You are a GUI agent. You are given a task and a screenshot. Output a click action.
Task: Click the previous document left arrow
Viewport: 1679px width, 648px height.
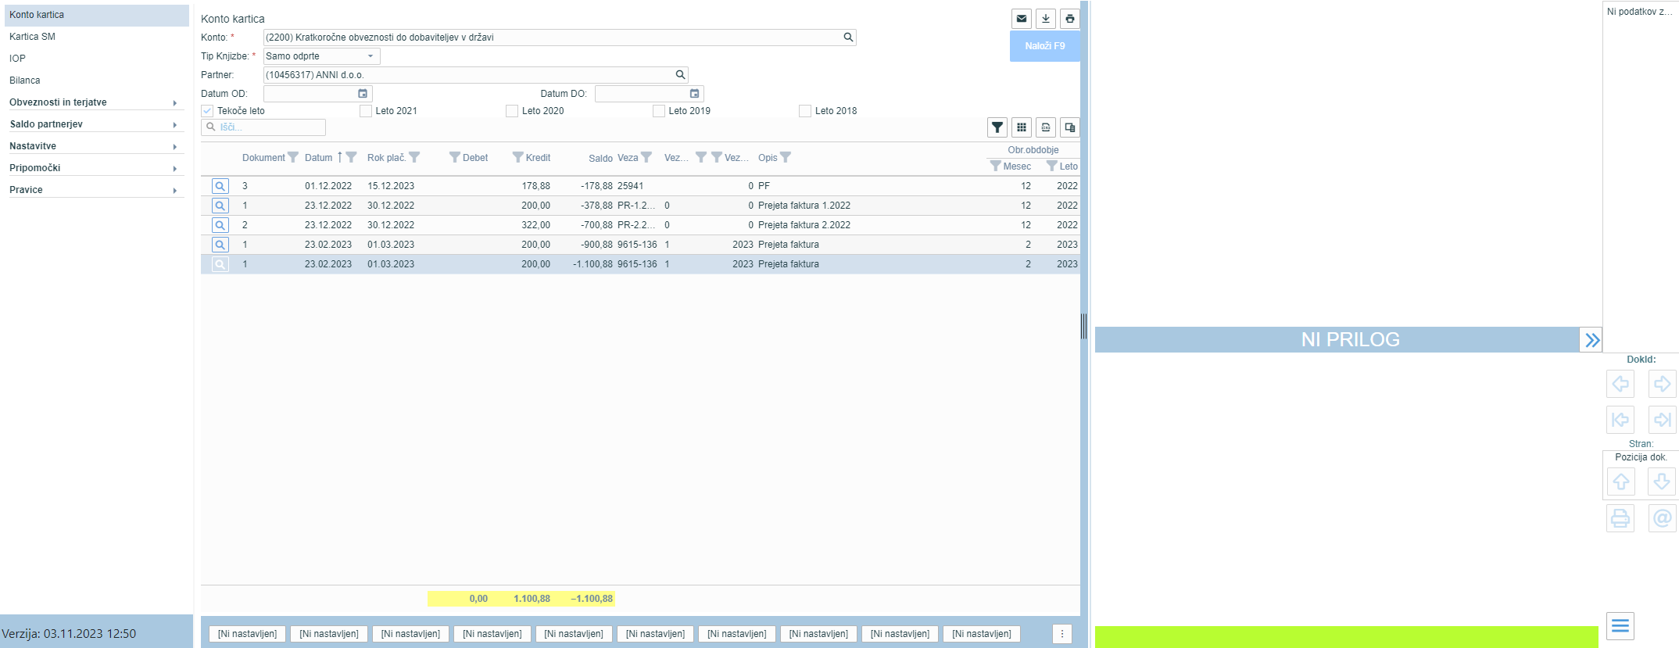tap(1620, 384)
